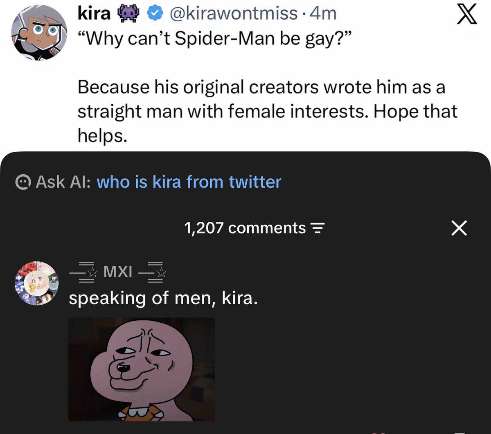Viewport: 491px width, 434px height.
Task: Open the @kirawontmiss handle link
Action: coord(232,13)
